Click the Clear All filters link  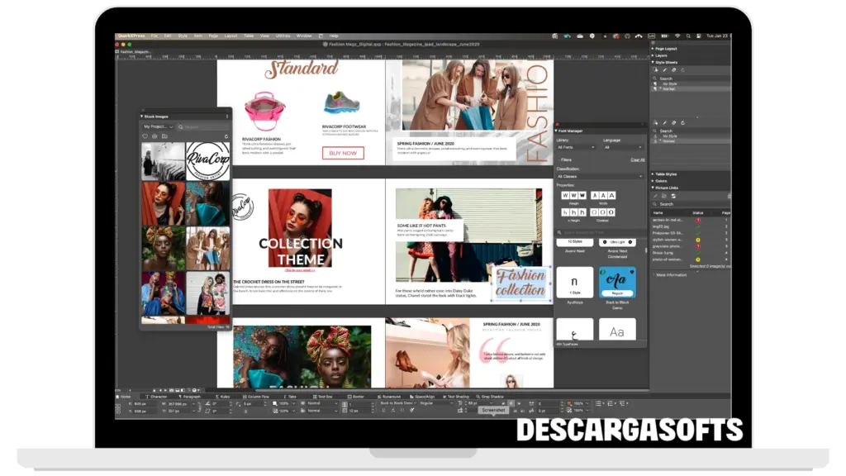point(637,159)
